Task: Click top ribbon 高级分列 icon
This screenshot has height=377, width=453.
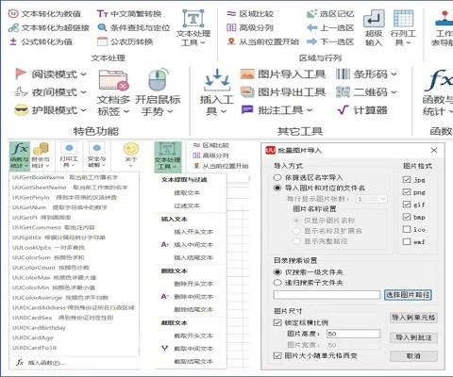Action: click(x=231, y=27)
